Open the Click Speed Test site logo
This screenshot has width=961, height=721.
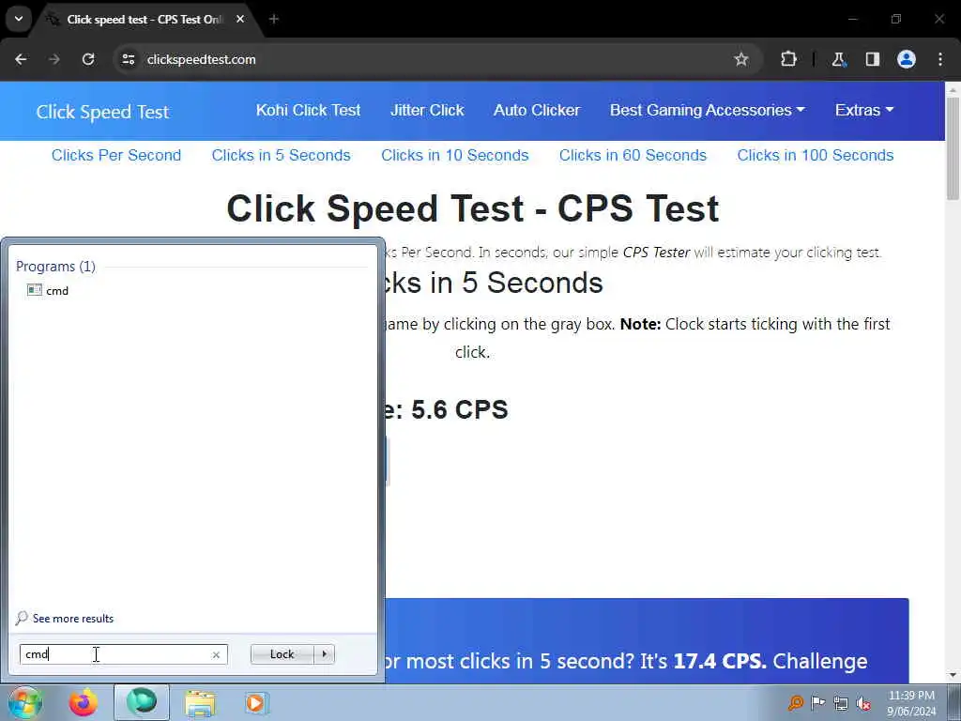pos(102,112)
